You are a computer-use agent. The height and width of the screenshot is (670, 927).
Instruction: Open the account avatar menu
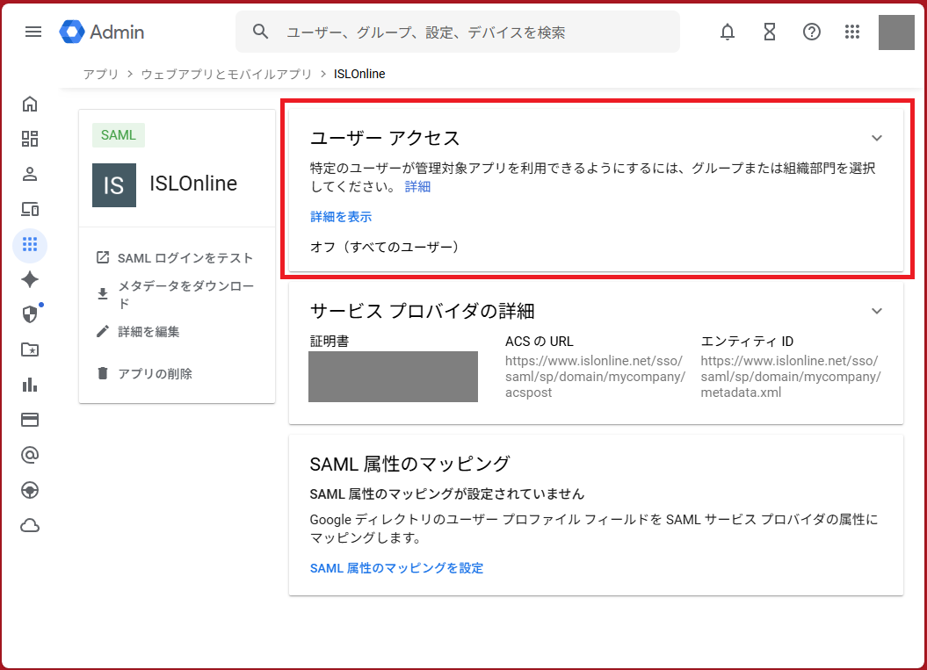[896, 32]
